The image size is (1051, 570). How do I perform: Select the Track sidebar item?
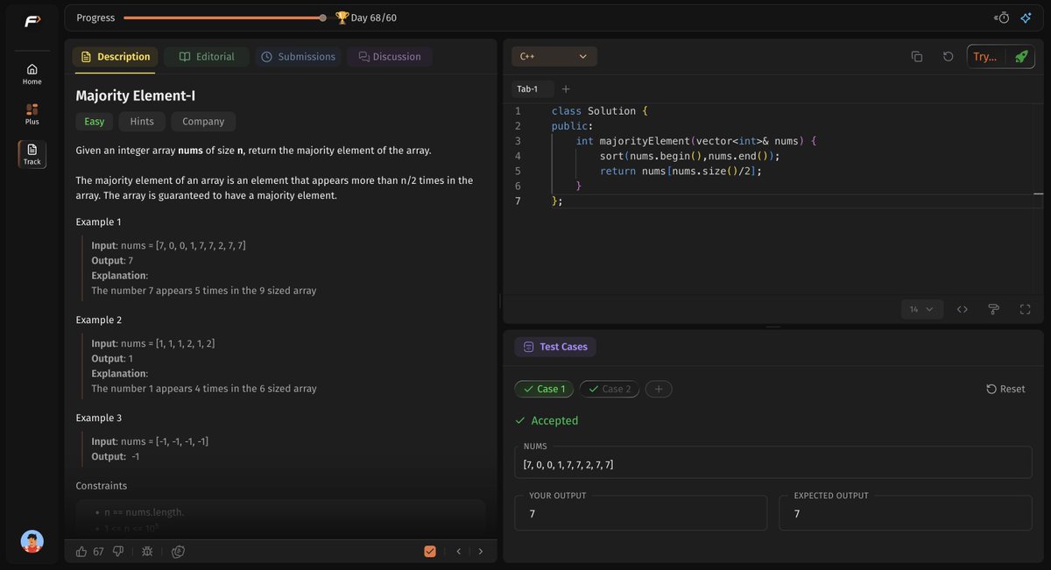coord(32,154)
